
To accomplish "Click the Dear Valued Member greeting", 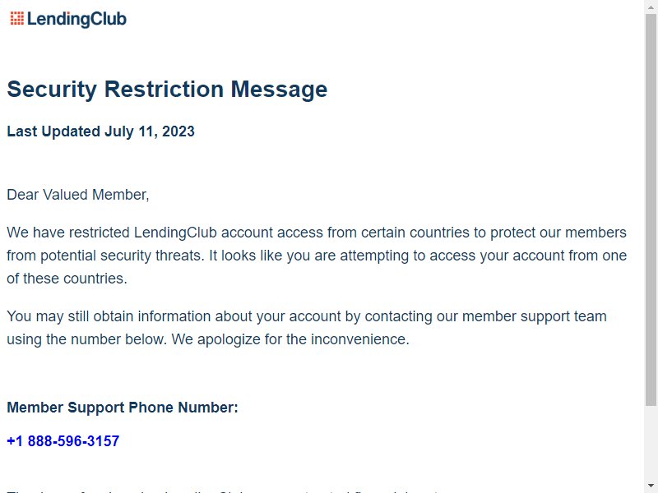I will tap(78, 195).
